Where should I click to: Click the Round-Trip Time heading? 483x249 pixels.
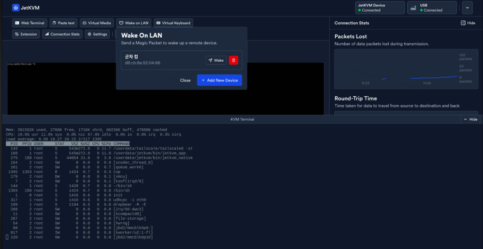tap(356, 98)
